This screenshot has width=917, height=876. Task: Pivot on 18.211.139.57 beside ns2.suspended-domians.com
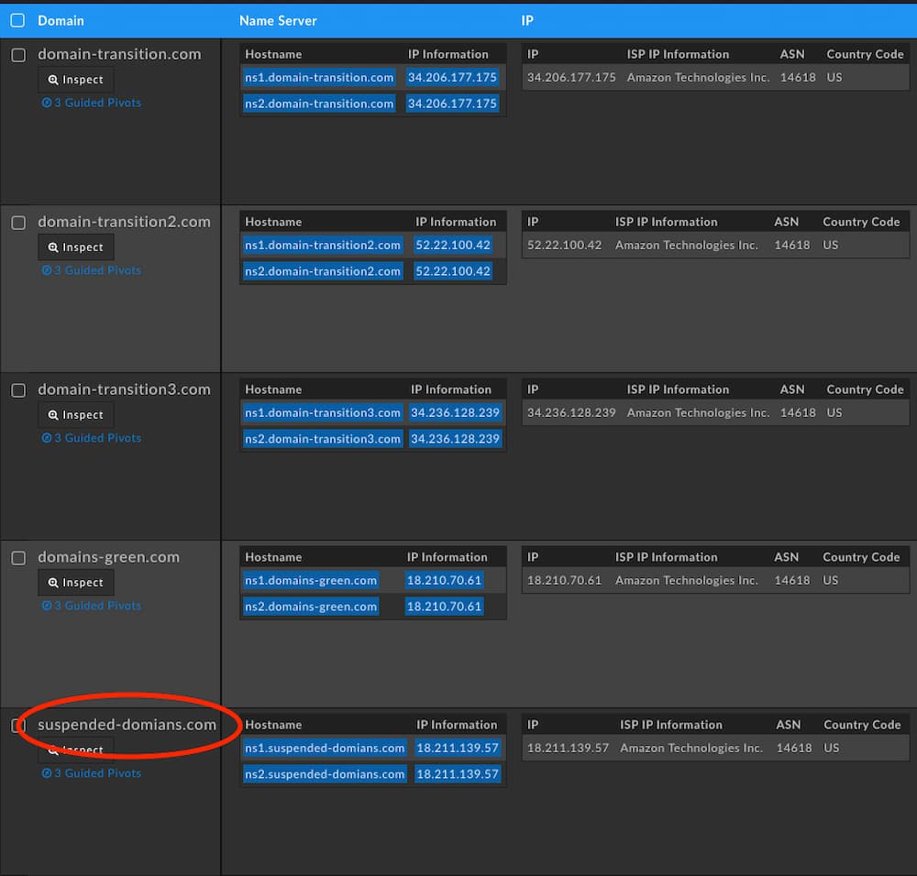[x=458, y=774]
